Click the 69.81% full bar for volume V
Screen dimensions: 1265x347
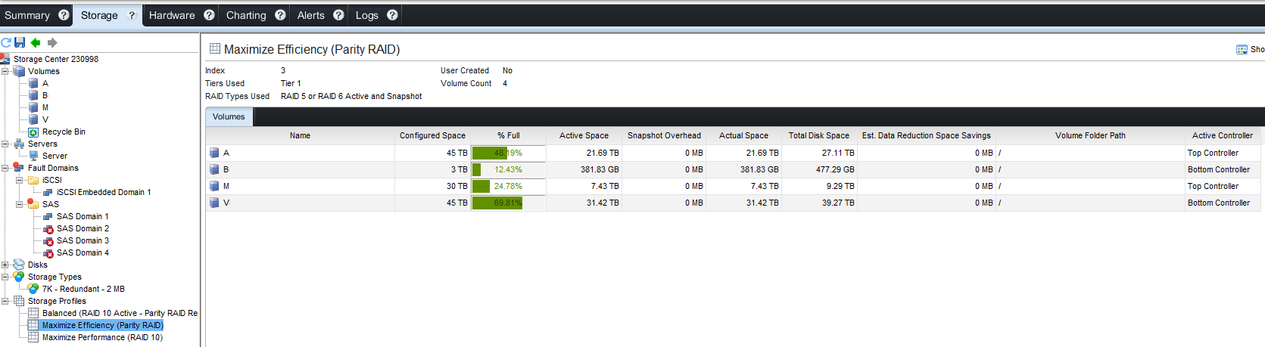508,203
